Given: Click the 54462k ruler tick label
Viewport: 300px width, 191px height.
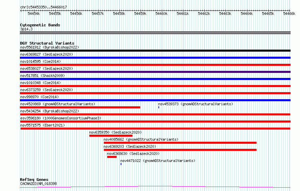Looking at the screenshot, I should tap(204, 13).
